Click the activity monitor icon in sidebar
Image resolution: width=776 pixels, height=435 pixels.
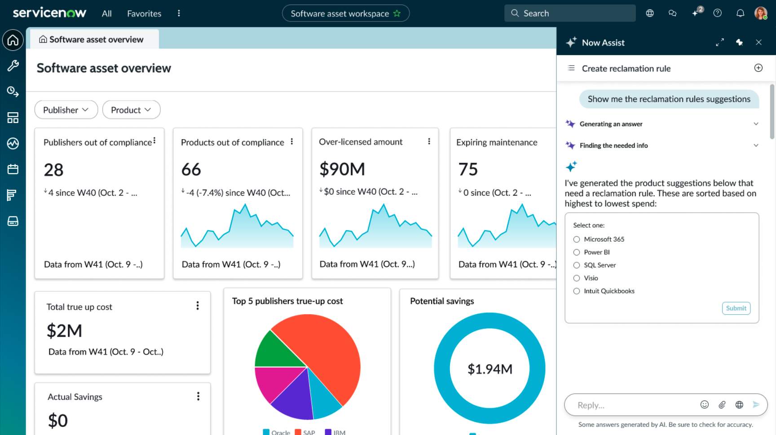click(x=13, y=144)
